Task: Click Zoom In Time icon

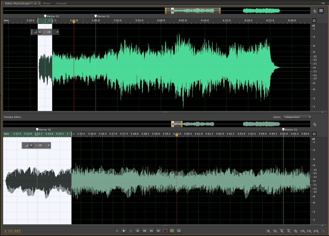Action: click(282, 231)
